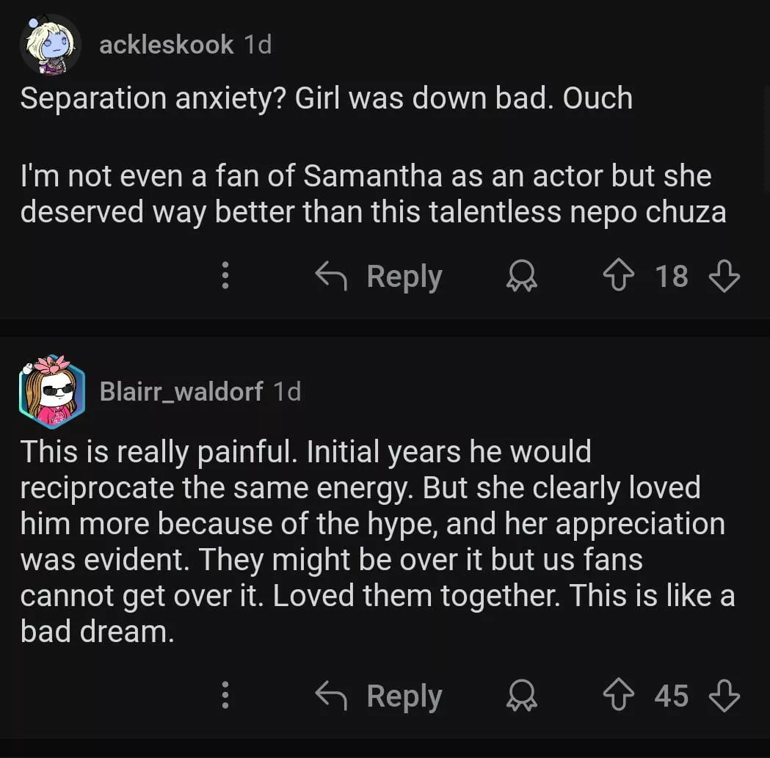Open more options on Blairr_waldorf's comment
This screenshot has height=758, width=770.
click(225, 696)
